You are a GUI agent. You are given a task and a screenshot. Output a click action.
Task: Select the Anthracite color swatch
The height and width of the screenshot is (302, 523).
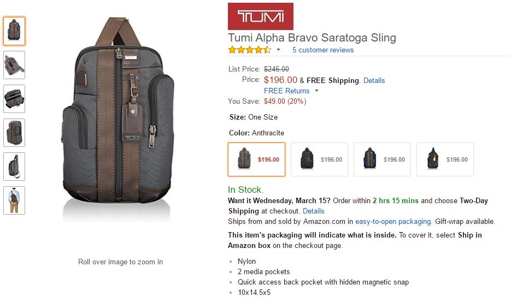pyautogui.click(x=256, y=159)
